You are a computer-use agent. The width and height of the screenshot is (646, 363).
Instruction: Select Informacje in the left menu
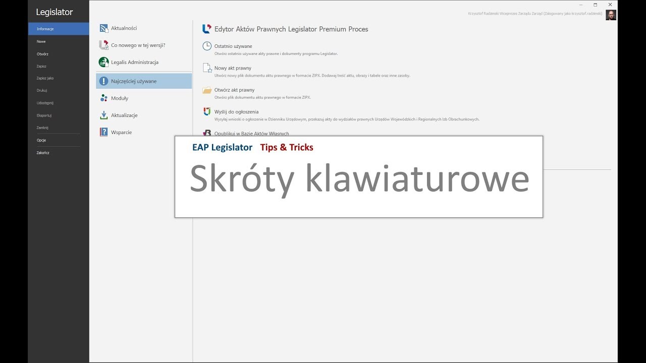(x=59, y=29)
